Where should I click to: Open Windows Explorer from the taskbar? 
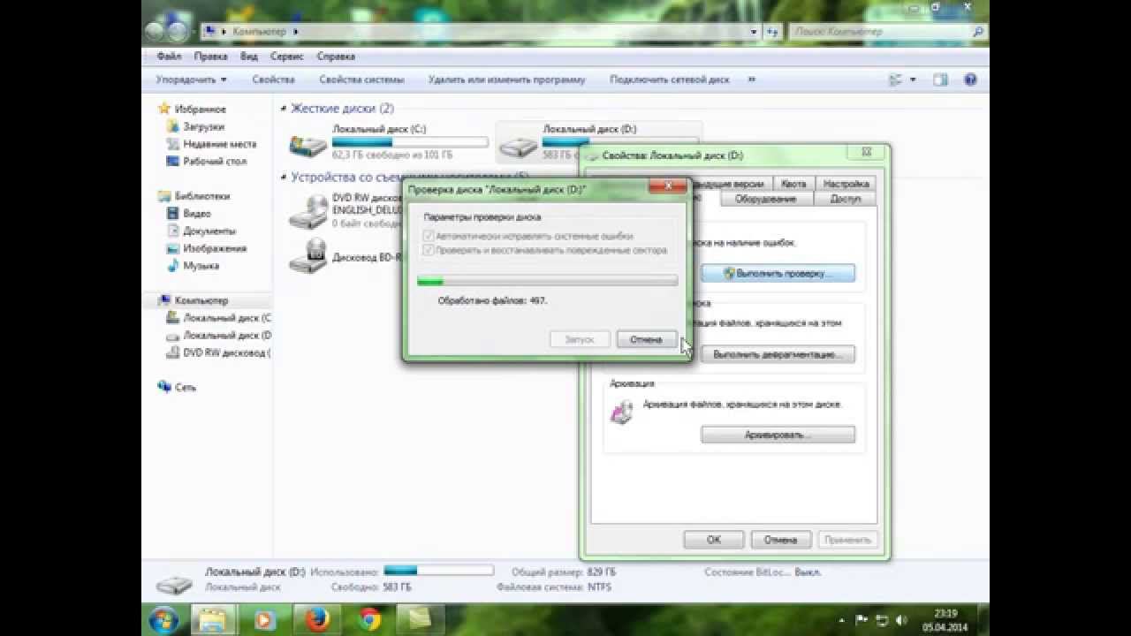[x=214, y=620]
